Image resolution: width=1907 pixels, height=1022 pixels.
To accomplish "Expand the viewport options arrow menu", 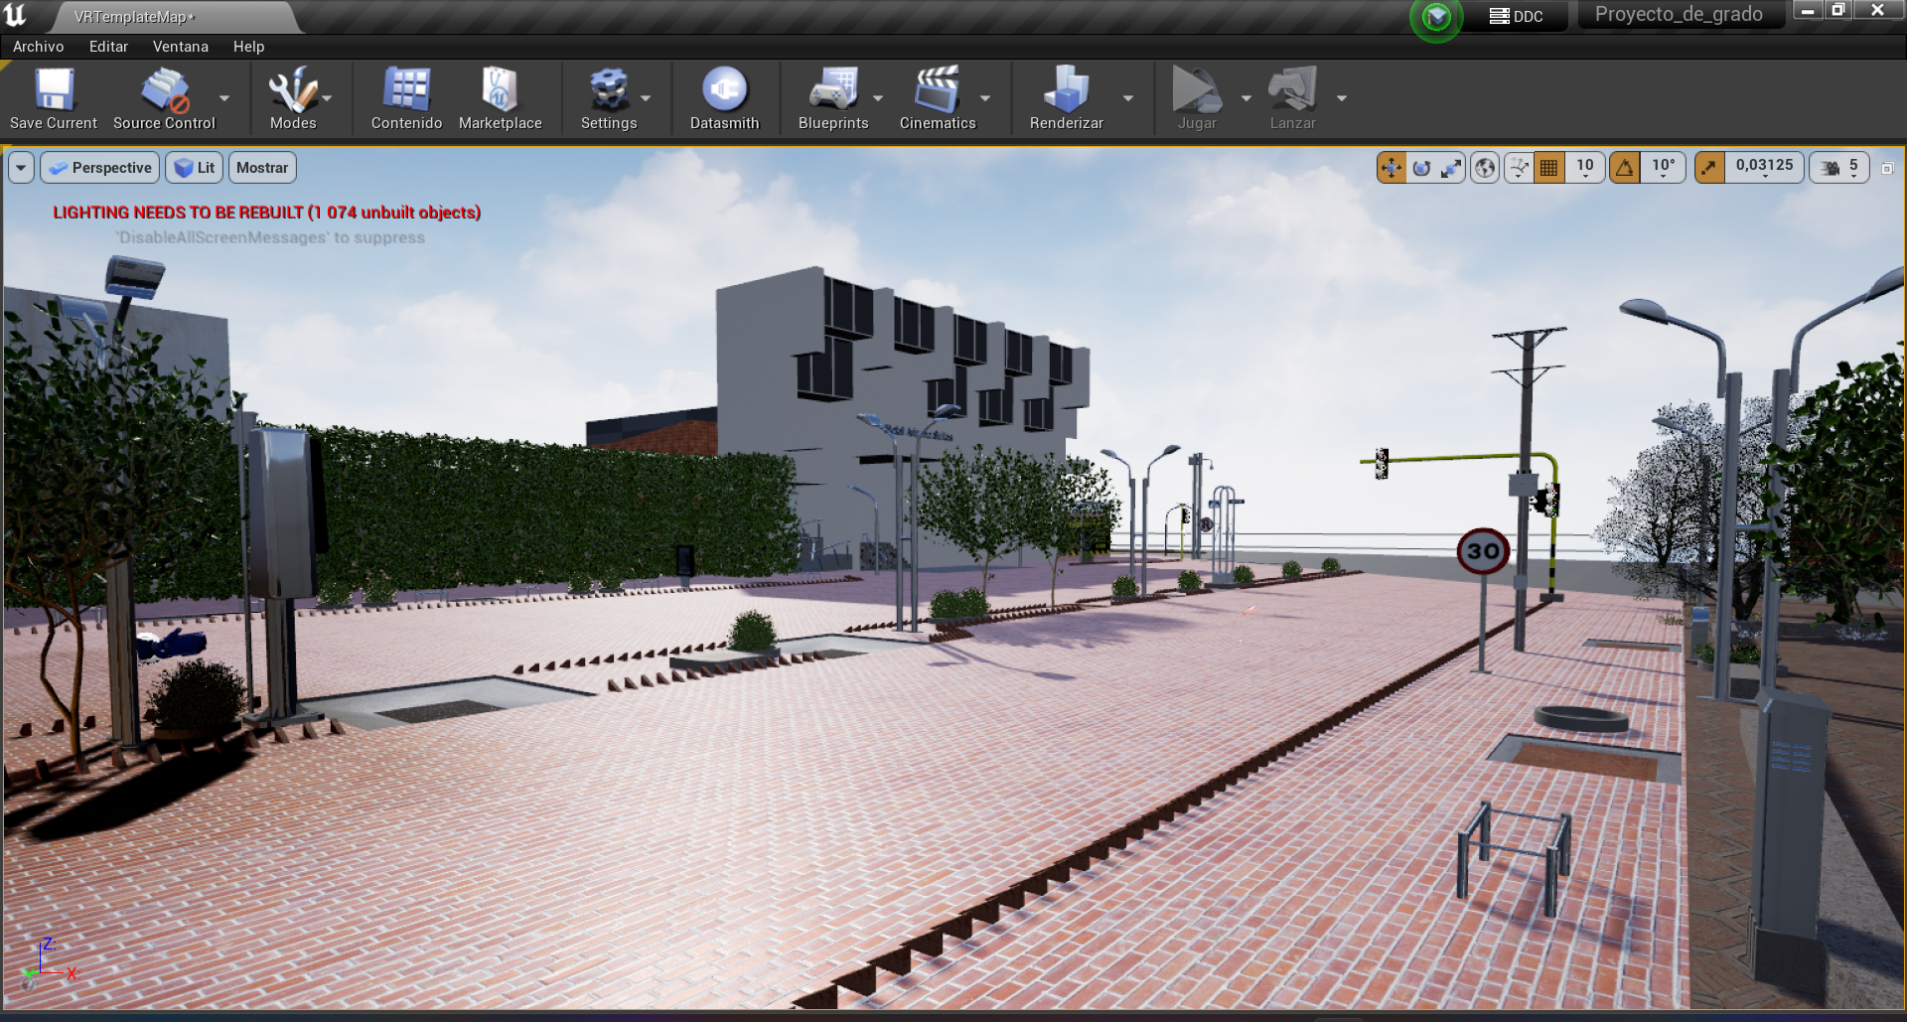I will (21, 168).
